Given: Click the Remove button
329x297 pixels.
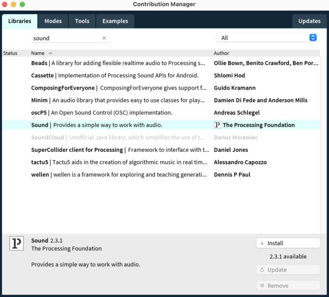Looking at the screenshot, I should coord(288,286).
